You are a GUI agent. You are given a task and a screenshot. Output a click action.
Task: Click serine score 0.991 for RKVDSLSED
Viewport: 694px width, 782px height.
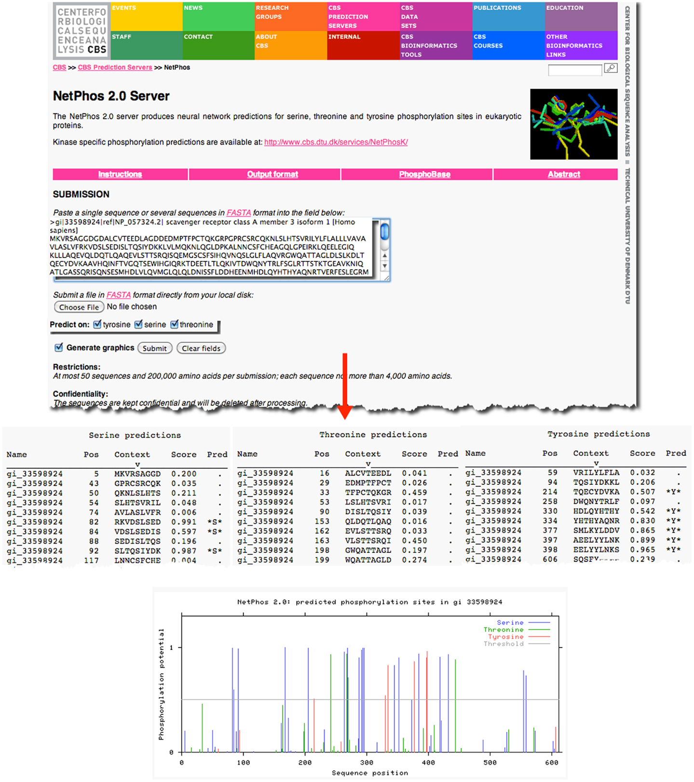[x=184, y=522]
